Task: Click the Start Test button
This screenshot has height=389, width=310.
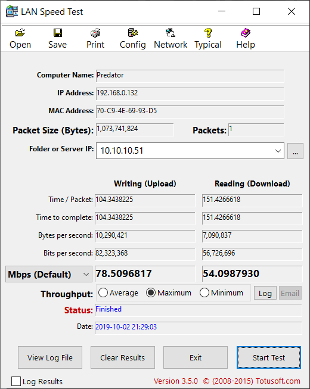Action: (269, 357)
